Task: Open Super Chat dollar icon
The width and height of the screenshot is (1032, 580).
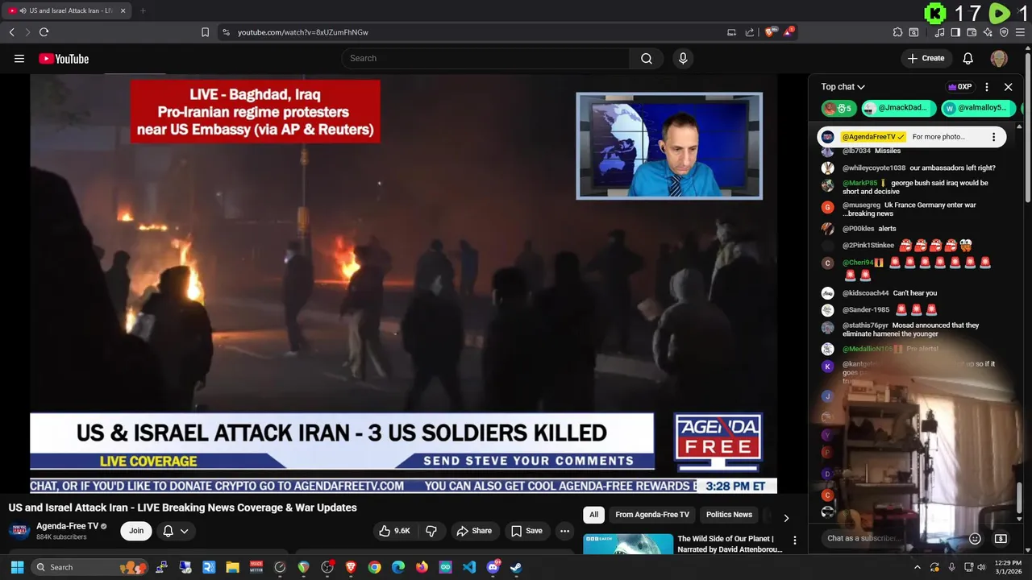Action: click(x=1001, y=538)
